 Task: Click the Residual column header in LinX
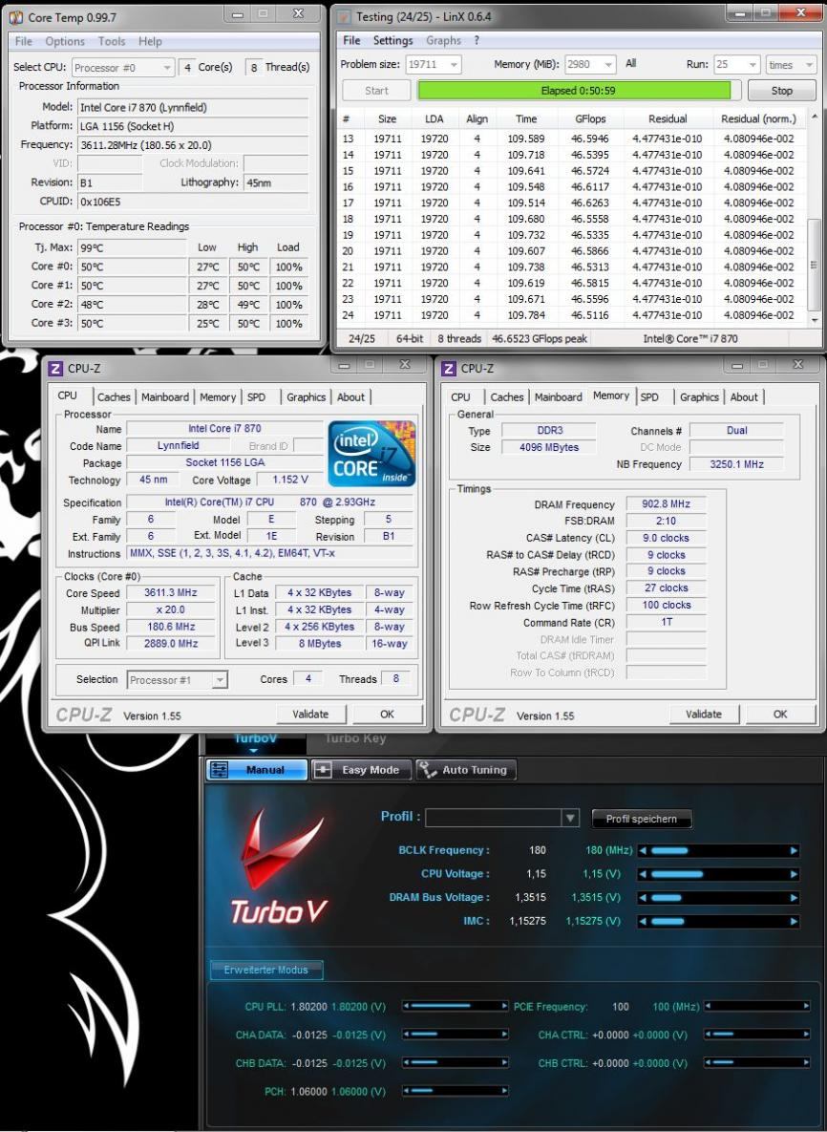point(668,119)
